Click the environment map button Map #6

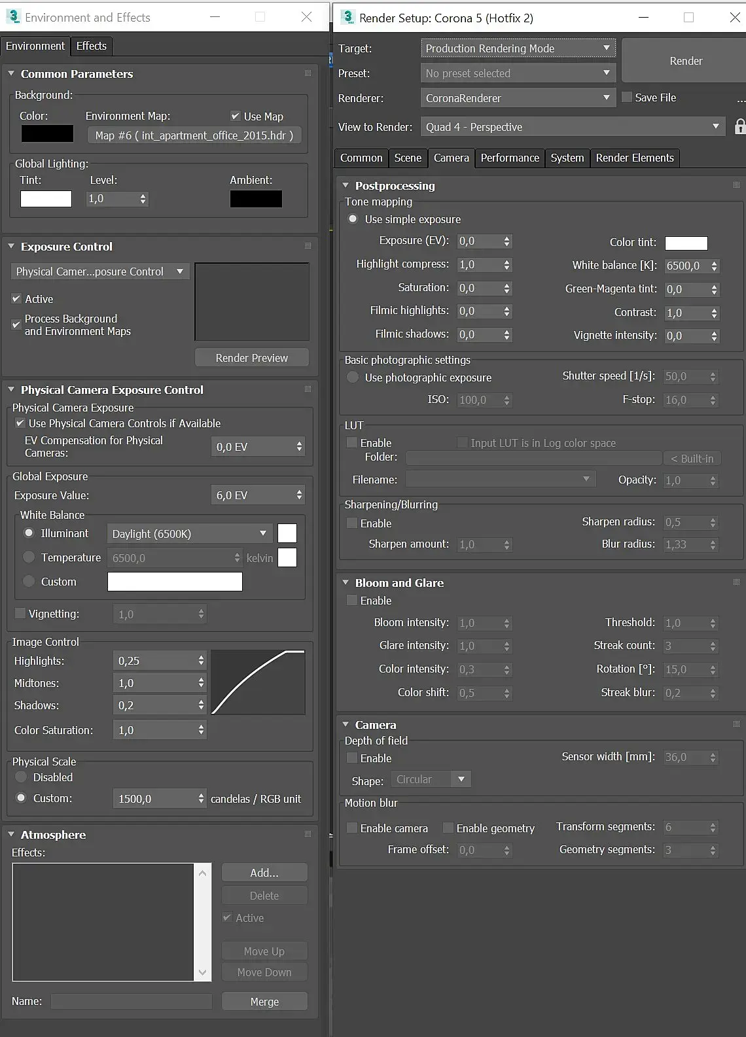coord(194,135)
